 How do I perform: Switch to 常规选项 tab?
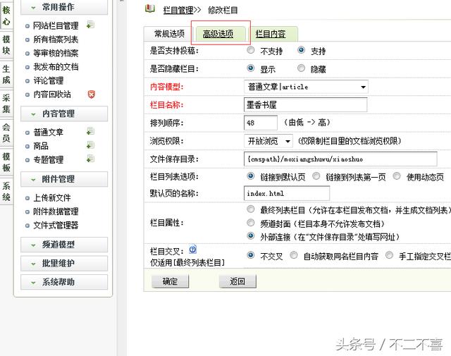(x=169, y=34)
